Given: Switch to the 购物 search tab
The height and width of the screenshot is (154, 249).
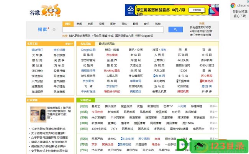Looking at the screenshot, I should click(158, 24).
